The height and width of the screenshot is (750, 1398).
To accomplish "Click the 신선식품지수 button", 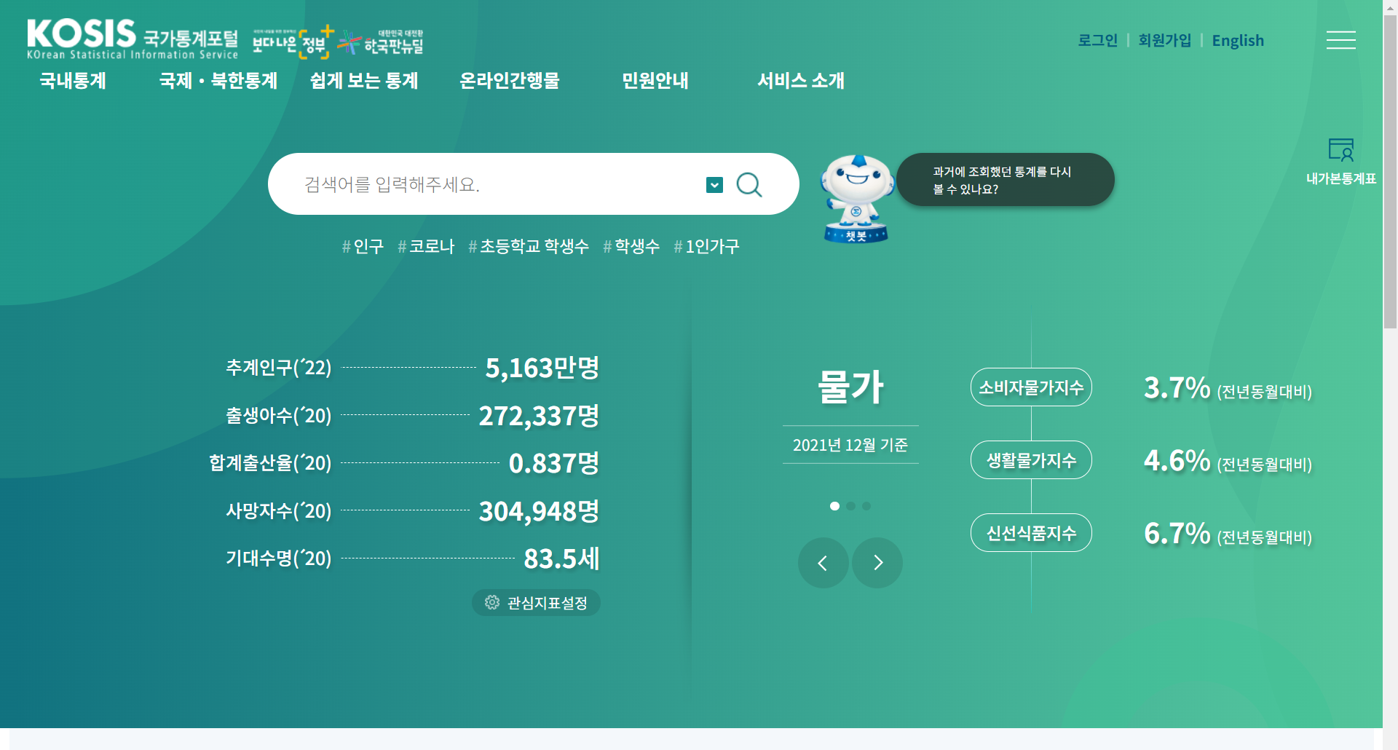I will [1031, 533].
